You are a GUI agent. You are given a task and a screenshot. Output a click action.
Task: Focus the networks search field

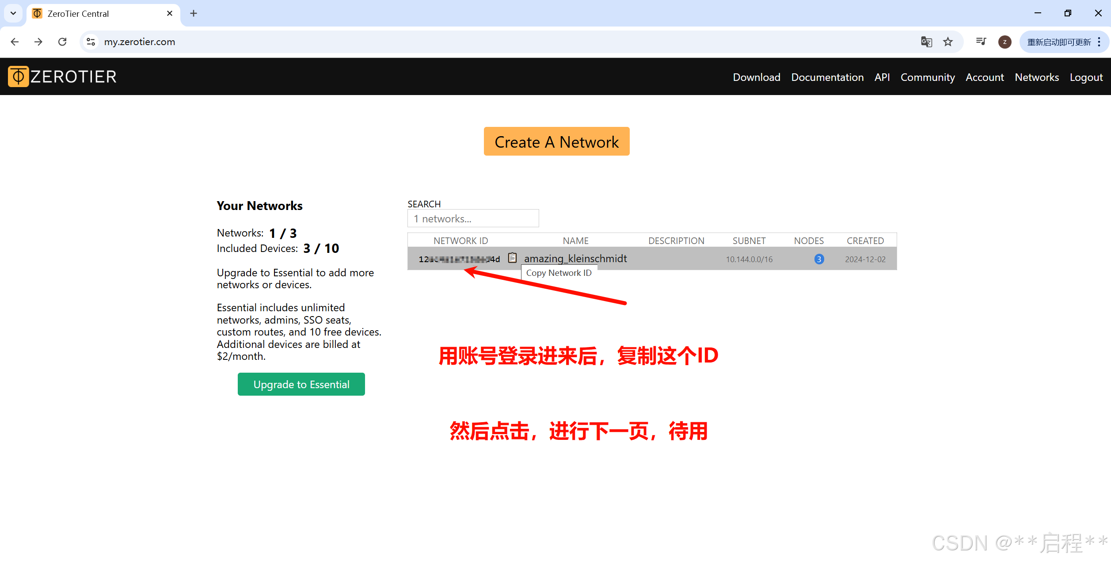tap(473, 218)
